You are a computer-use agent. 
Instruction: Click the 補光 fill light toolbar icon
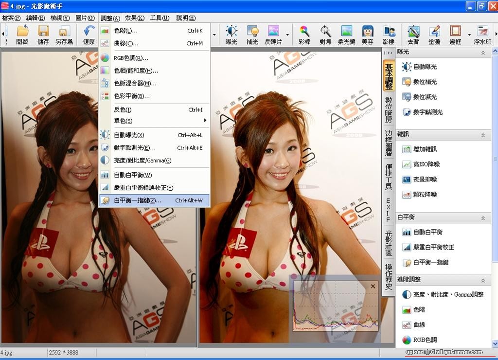[x=252, y=35]
